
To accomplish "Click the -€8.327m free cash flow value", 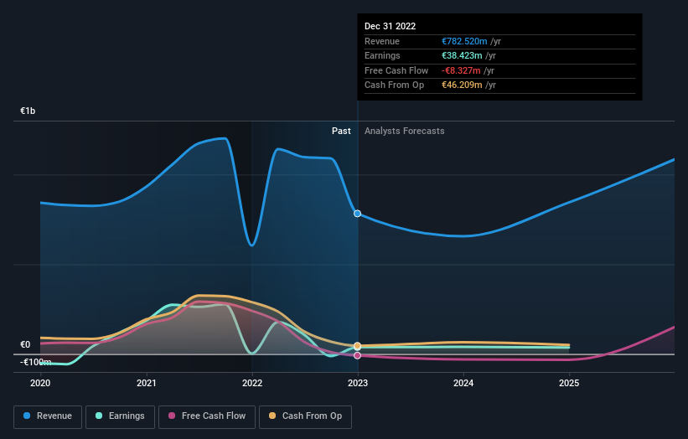I will (x=461, y=70).
